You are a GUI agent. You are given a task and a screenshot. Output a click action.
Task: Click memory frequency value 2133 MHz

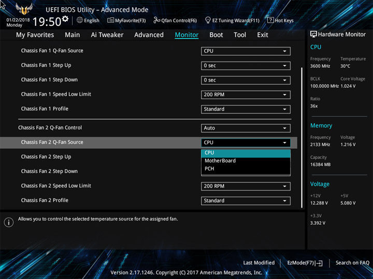tap(320, 145)
